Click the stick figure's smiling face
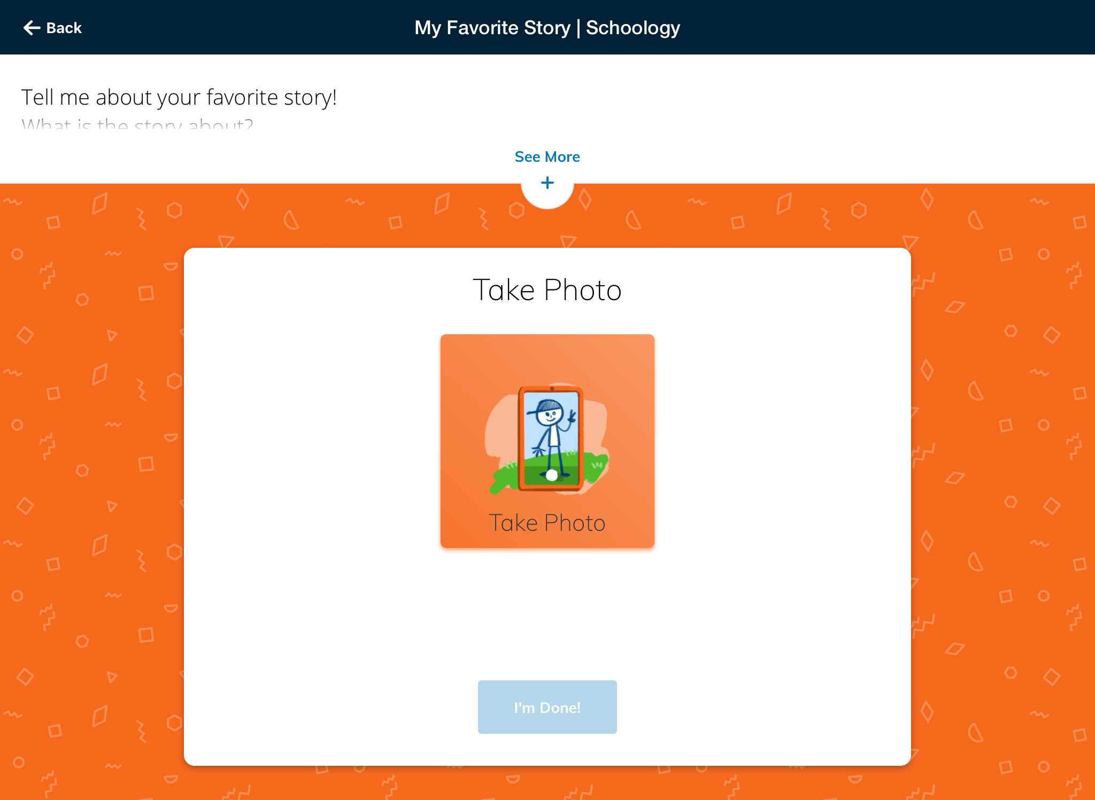Viewport: 1095px width, 800px height. coord(549,417)
